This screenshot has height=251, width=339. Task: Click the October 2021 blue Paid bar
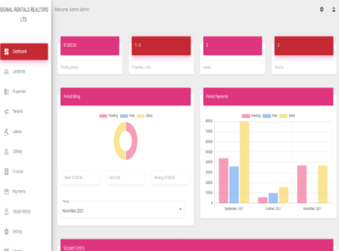[273, 198]
